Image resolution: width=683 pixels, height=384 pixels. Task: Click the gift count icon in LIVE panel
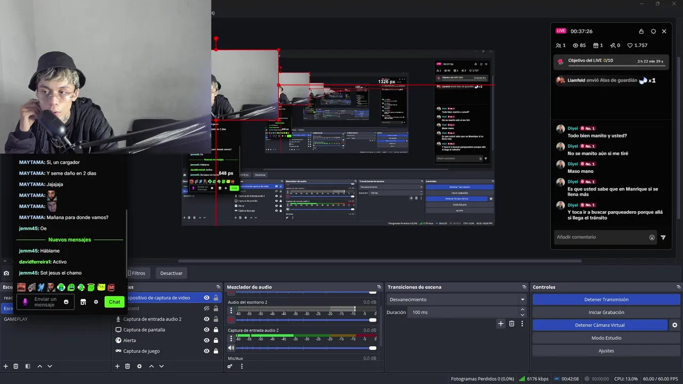coord(595,46)
